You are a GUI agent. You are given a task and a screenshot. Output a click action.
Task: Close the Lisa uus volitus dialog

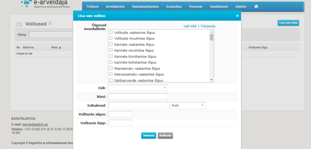237,16
